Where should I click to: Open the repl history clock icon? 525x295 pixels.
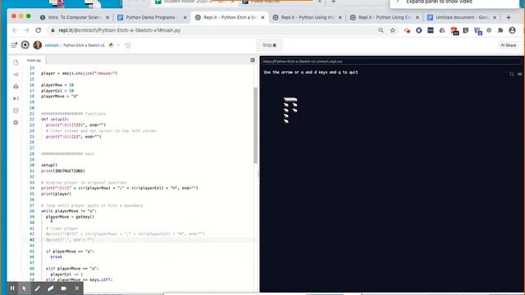[128, 45]
